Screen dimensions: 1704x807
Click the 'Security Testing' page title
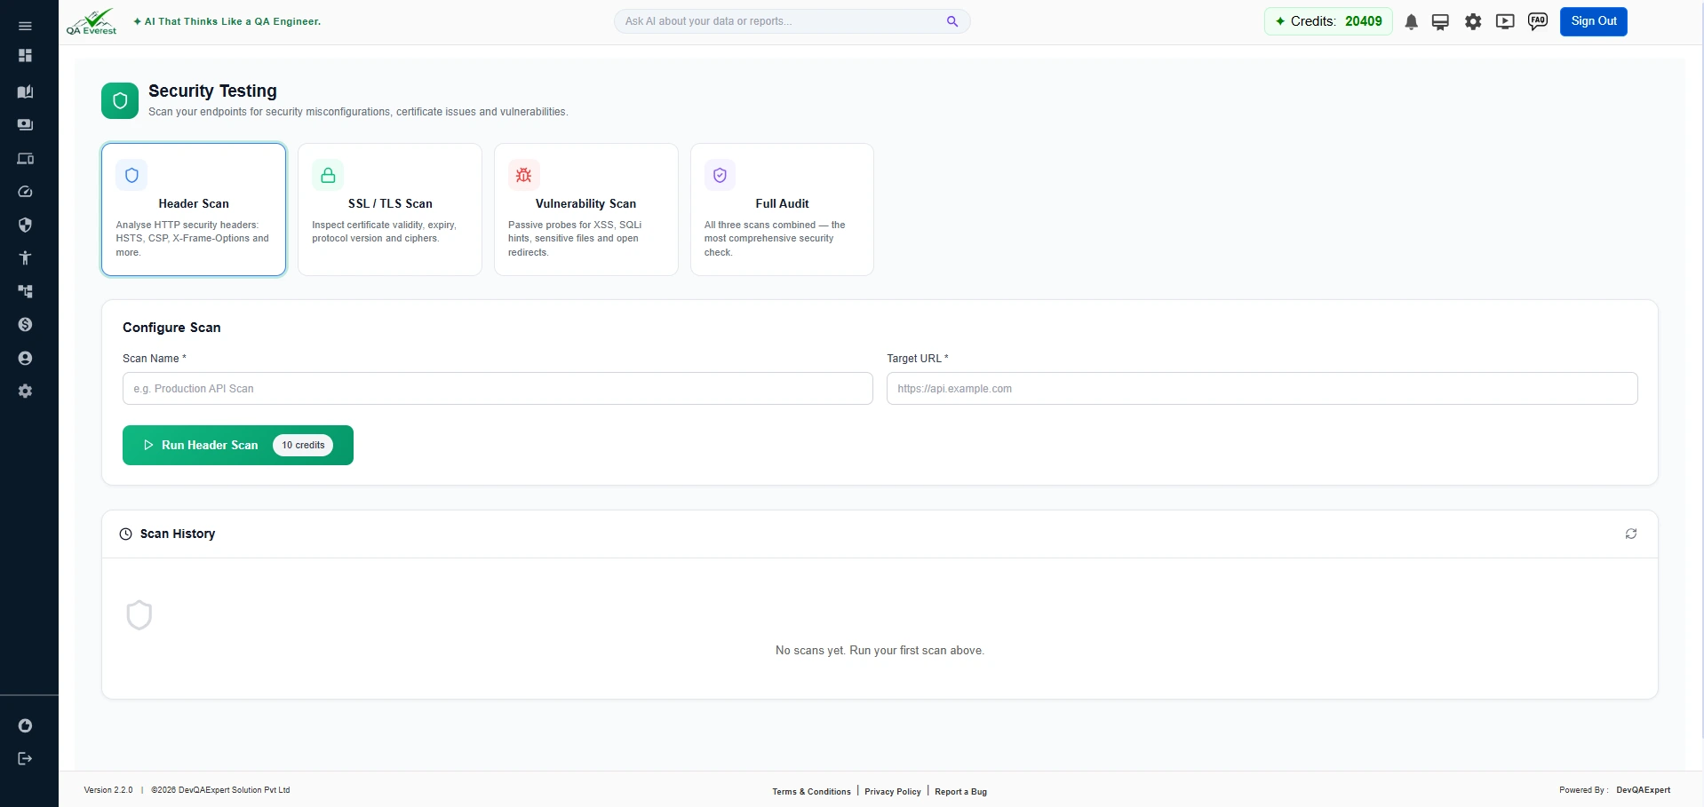tap(212, 91)
